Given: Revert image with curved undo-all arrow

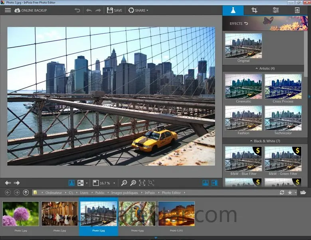Looking at the screenshot, I should point(77,10).
